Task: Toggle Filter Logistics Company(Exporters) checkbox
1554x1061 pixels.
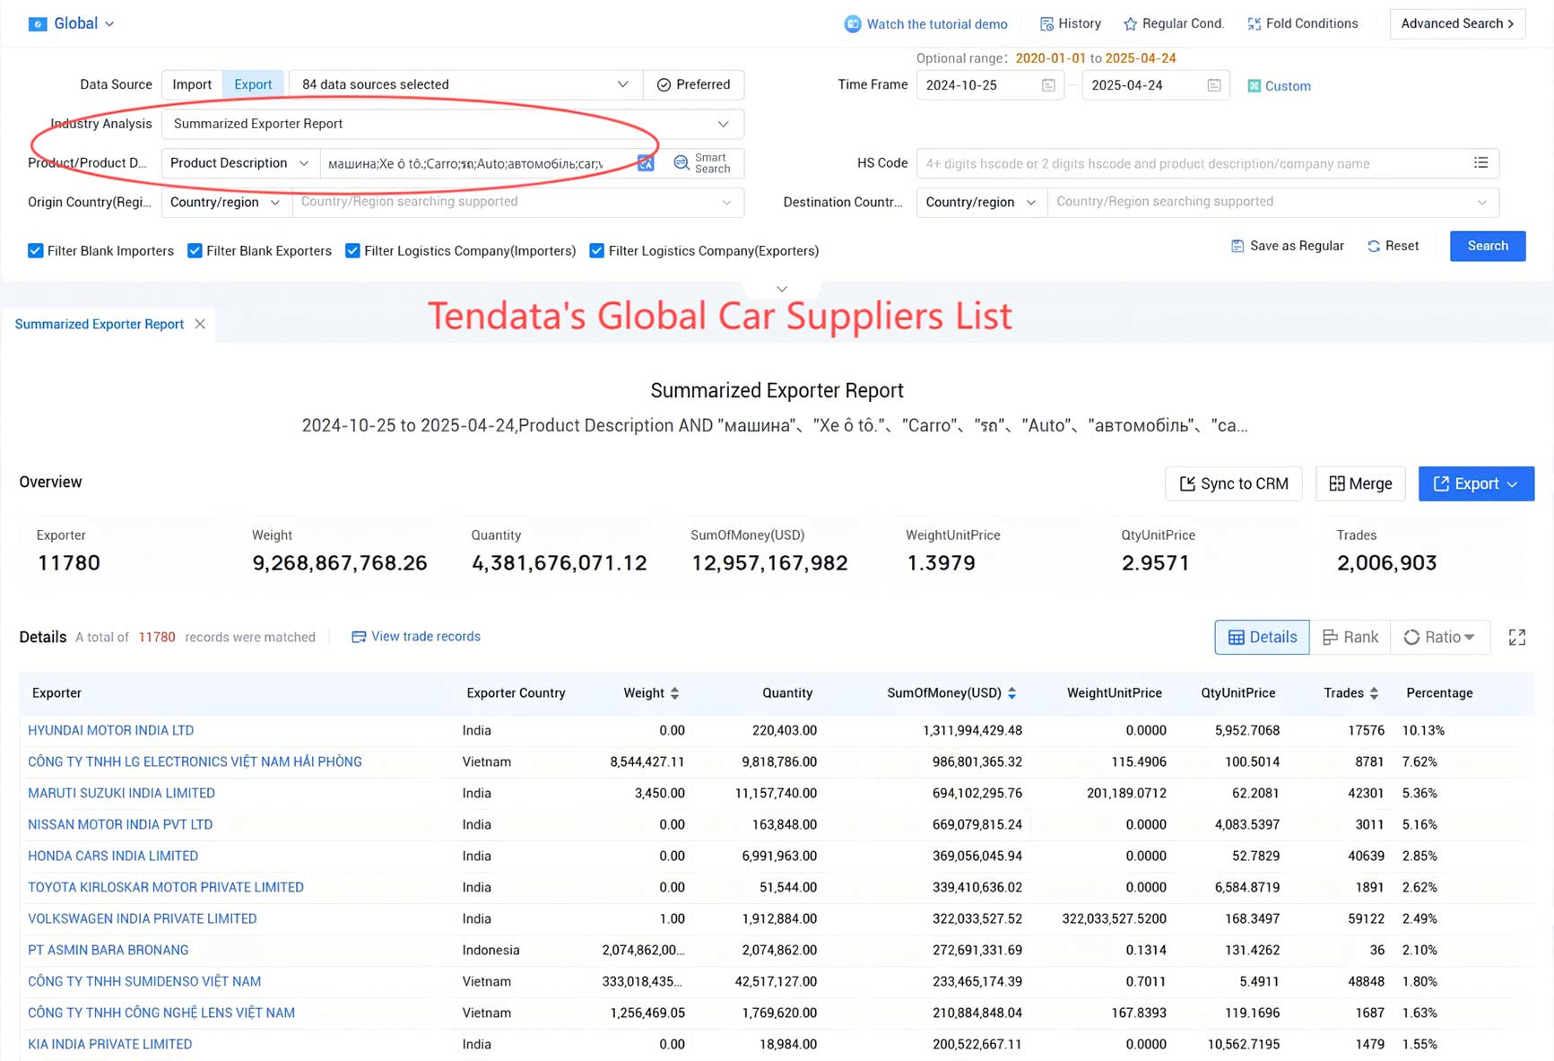Action: (596, 251)
